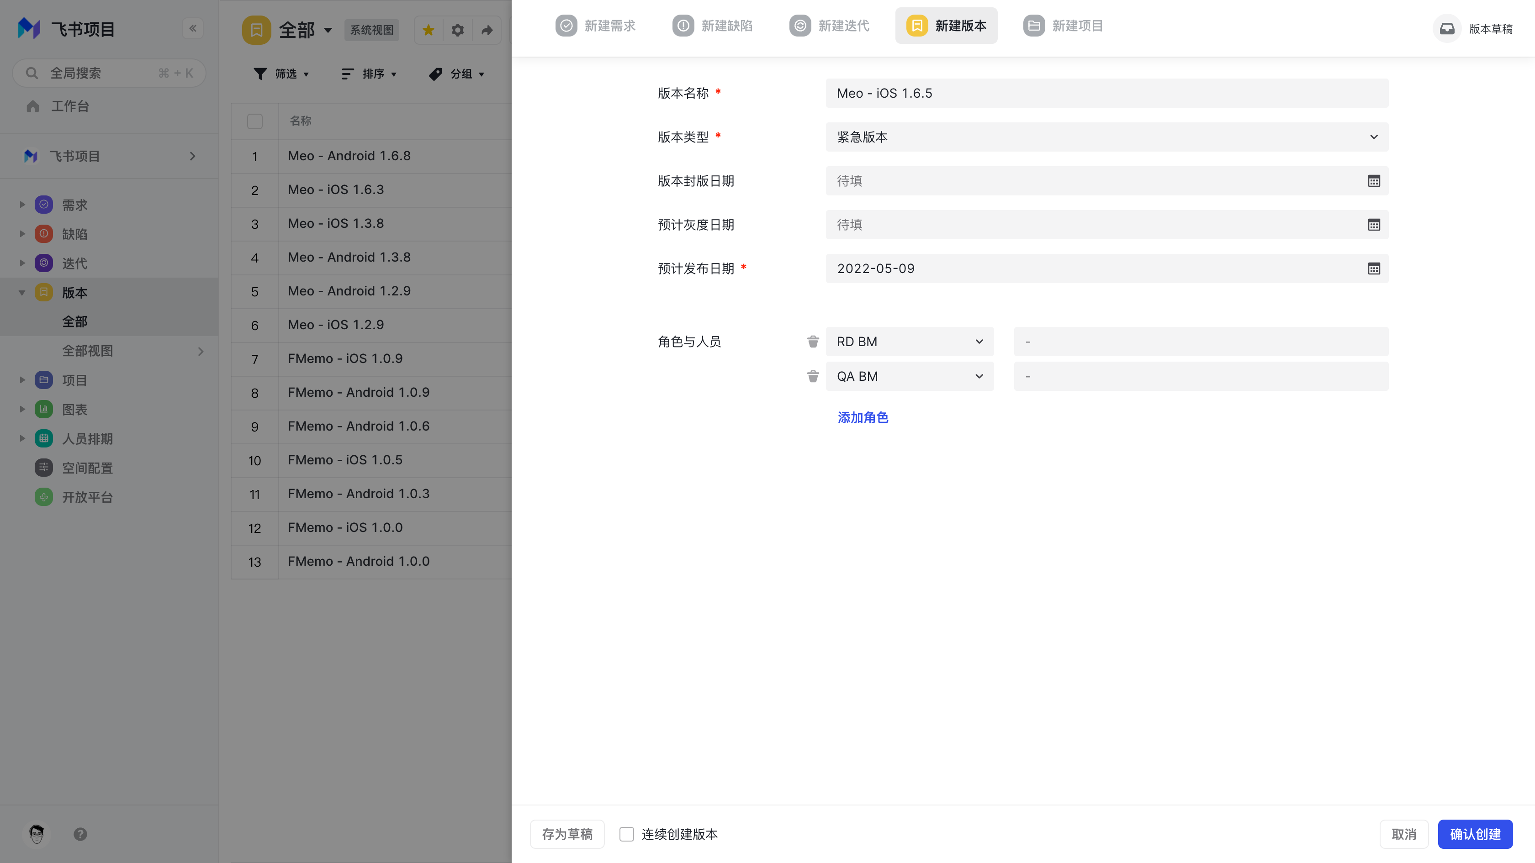Favorite the view with star icon
Image resolution: width=1535 pixels, height=863 pixels.
pyautogui.click(x=429, y=30)
